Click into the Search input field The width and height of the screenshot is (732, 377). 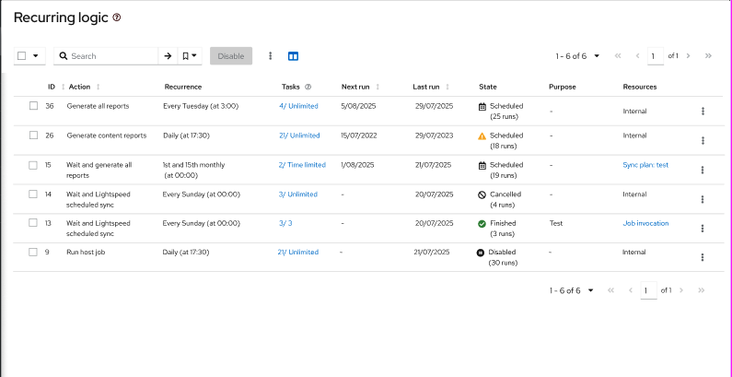click(110, 56)
